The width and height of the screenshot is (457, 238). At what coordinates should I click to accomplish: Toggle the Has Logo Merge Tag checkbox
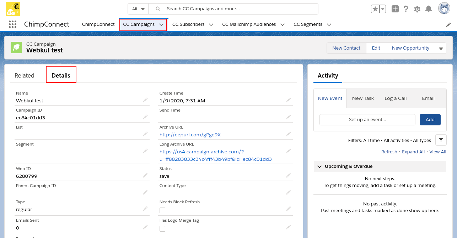click(162, 229)
